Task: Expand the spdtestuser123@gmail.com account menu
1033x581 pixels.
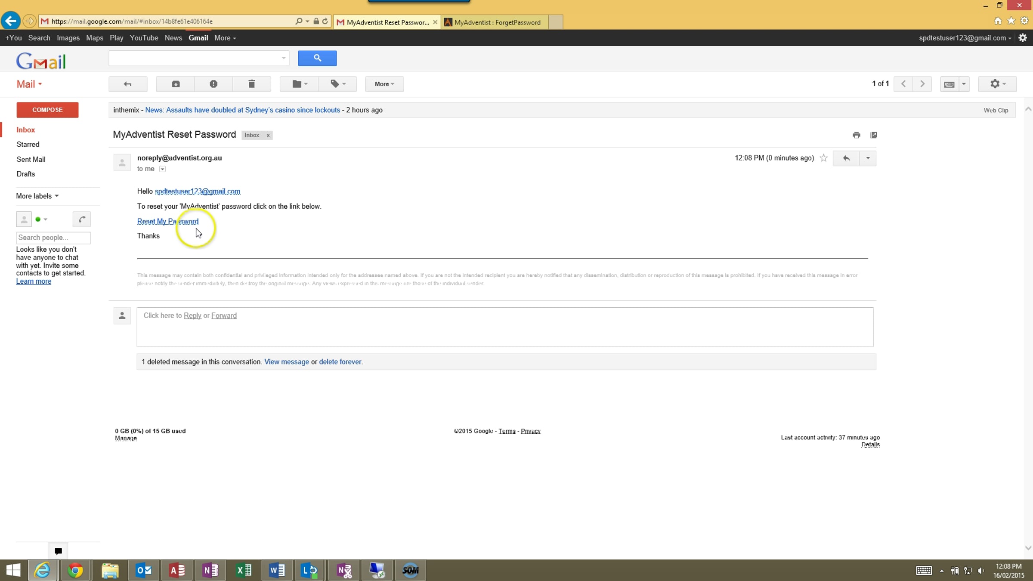Action: pos(965,38)
